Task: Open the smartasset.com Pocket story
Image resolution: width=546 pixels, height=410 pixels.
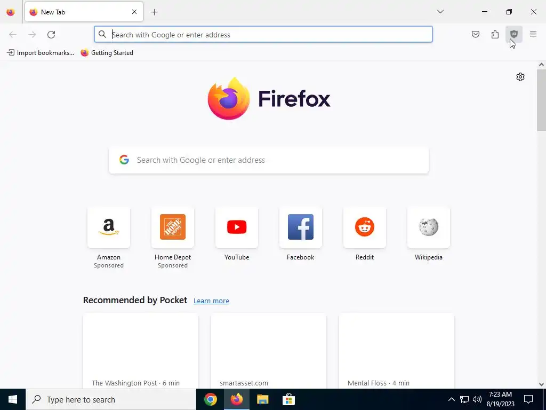Action: 269,351
